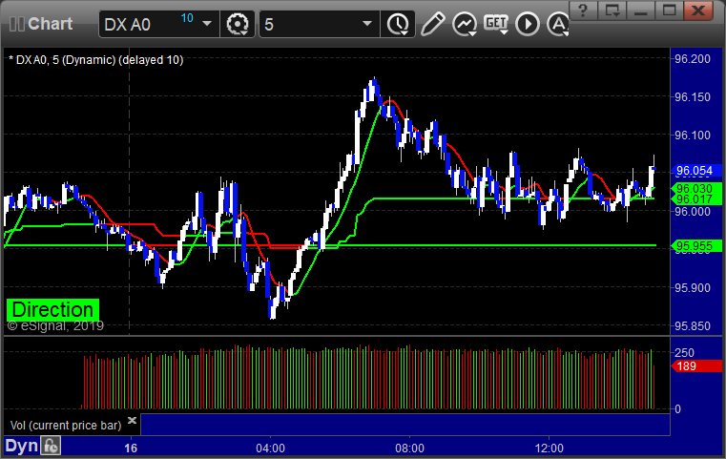The height and width of the screenshot is (459, 726).
Task: Click the green 96.017 price marker
Action: click(695, 199)
